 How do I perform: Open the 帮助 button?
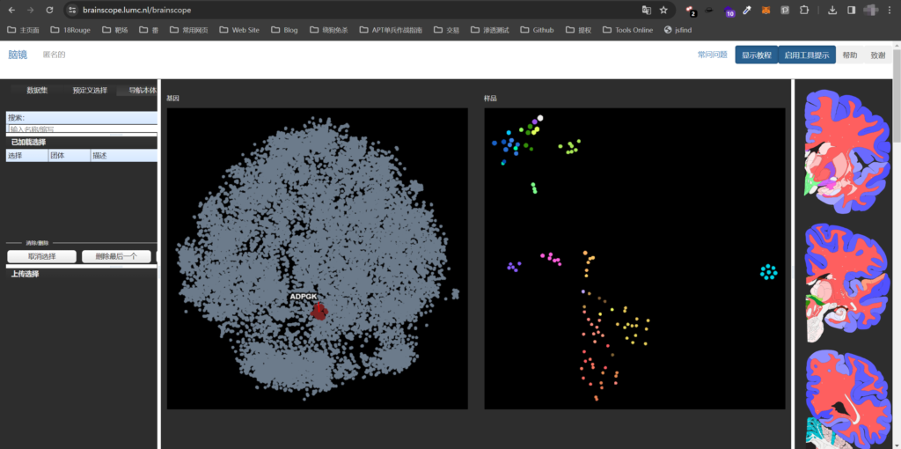[849, 55]
